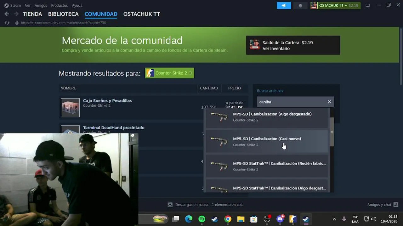Open the Steam announcements megaphone button
This screenshot has height=226, width=403.
click(284, 5)
